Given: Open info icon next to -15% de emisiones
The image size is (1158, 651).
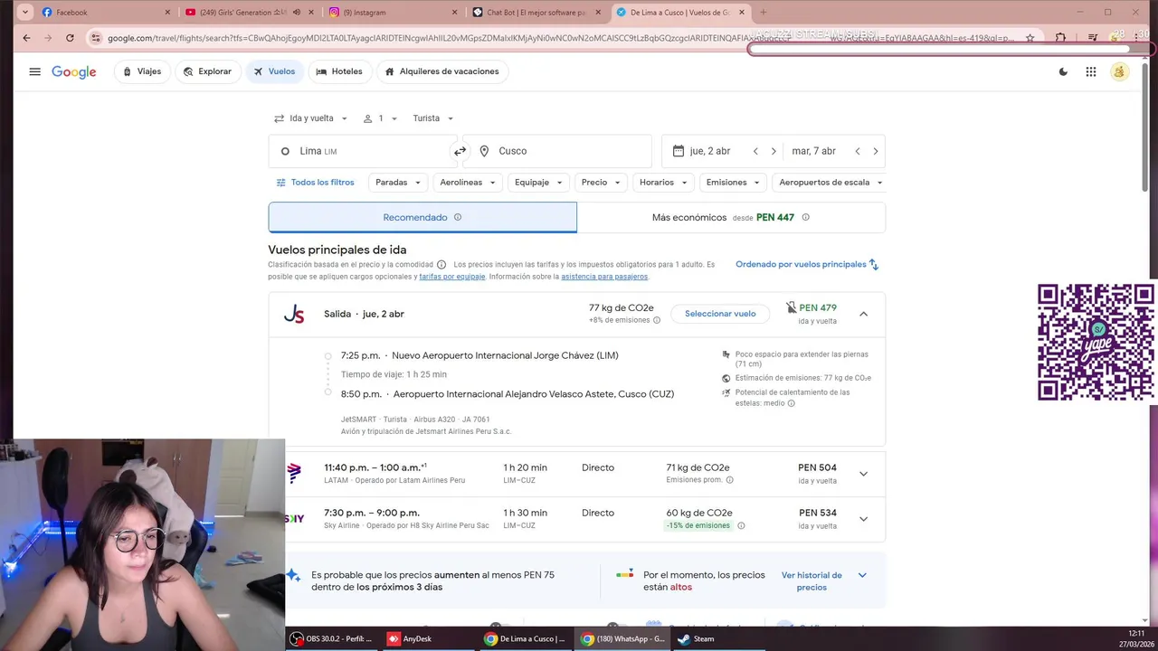Looking at the screenshot, I should click(x=741, y=525).
